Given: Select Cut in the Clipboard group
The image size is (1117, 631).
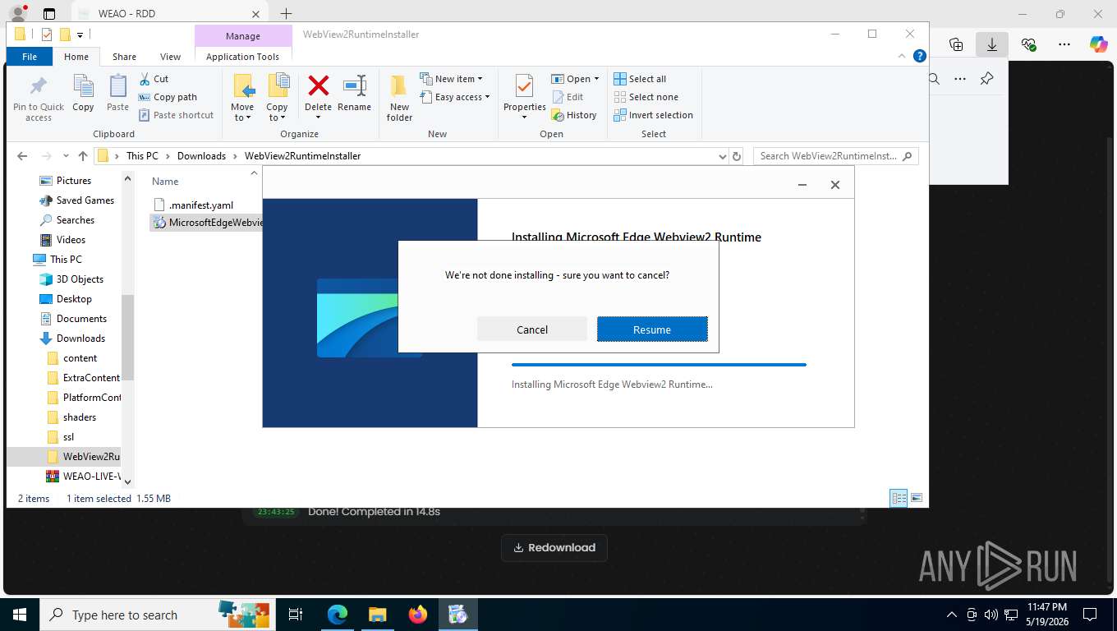Looking at the screenshot, I should tap(154, 79).
